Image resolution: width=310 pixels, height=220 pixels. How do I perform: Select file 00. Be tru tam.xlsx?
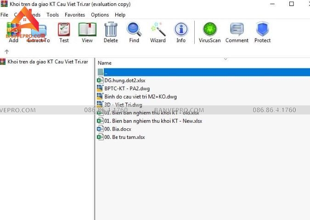click(124, 137)
